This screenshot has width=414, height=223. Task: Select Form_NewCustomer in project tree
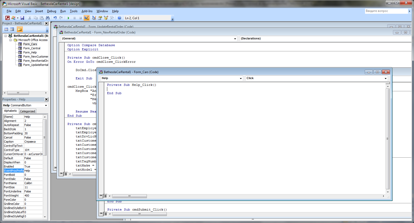35,57
